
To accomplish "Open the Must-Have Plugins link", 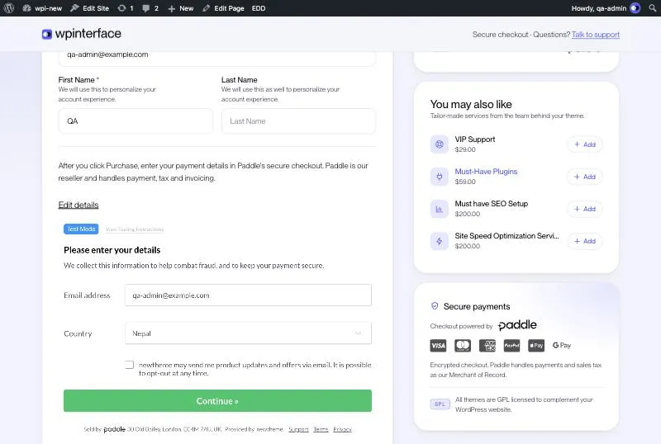I will [x=486, y=172].
